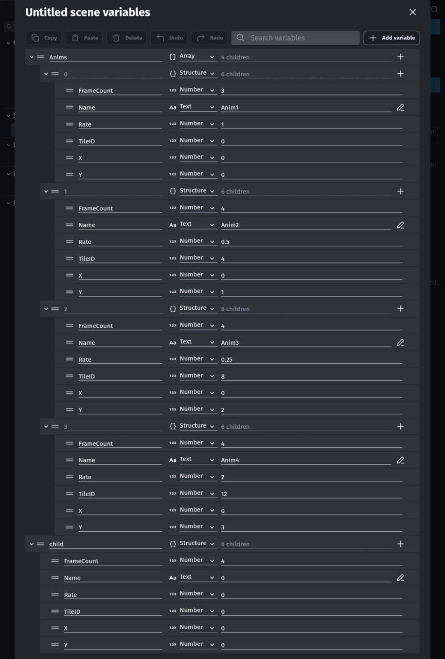Click the Add variable button
This screenshot has height=659, width=445.
click(391, 38)
